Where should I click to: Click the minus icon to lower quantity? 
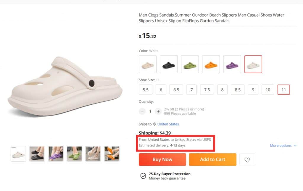tap(142, 111)
